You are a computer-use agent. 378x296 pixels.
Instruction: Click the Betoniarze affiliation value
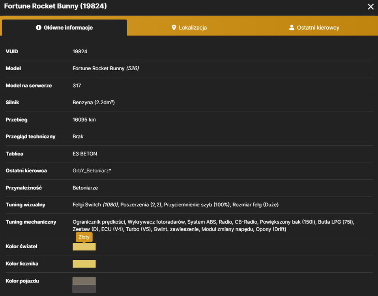point(85,188)
